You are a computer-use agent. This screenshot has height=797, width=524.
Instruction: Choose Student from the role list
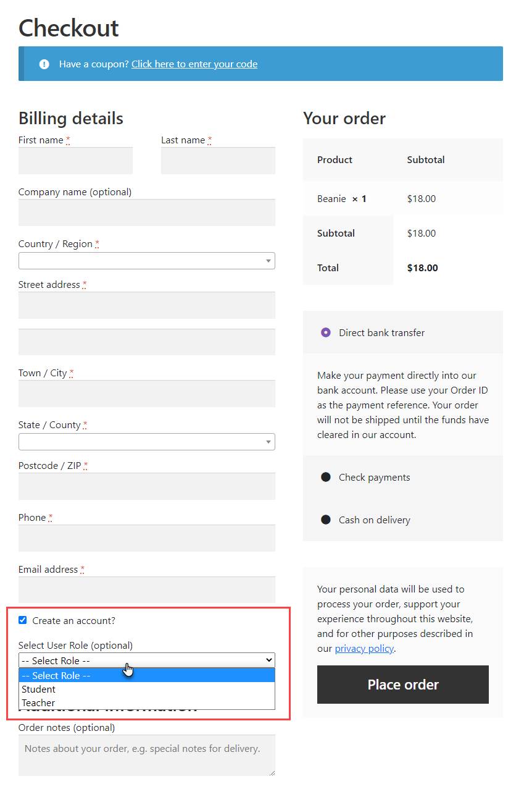click(39, 689)
